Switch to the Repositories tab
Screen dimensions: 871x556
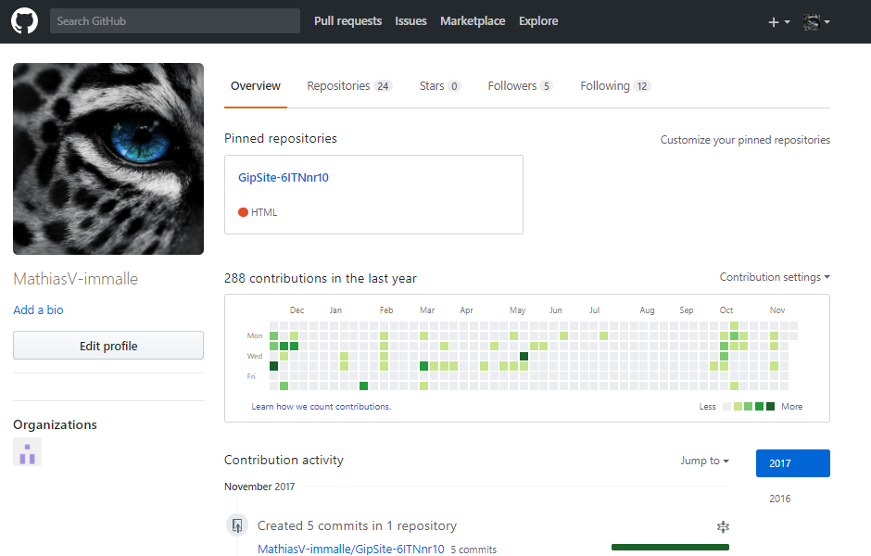[x=349, y=86]
